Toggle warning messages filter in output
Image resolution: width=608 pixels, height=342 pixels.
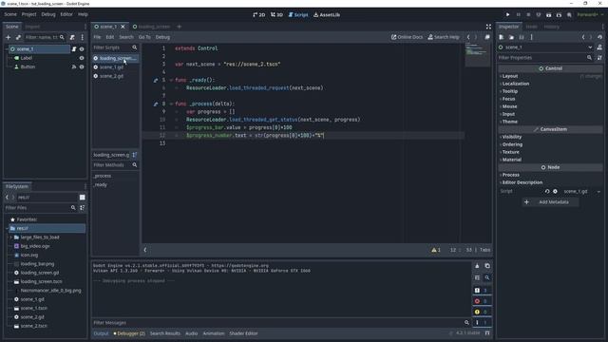pos(481,312)
